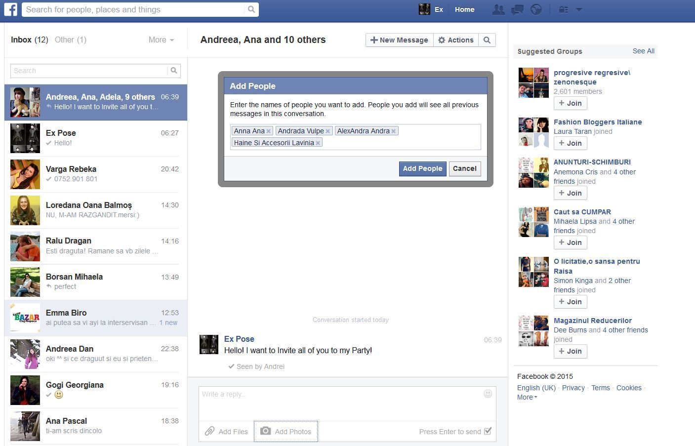Click the Add Files paperclip button
695x446 pixels.
point(226,431)
